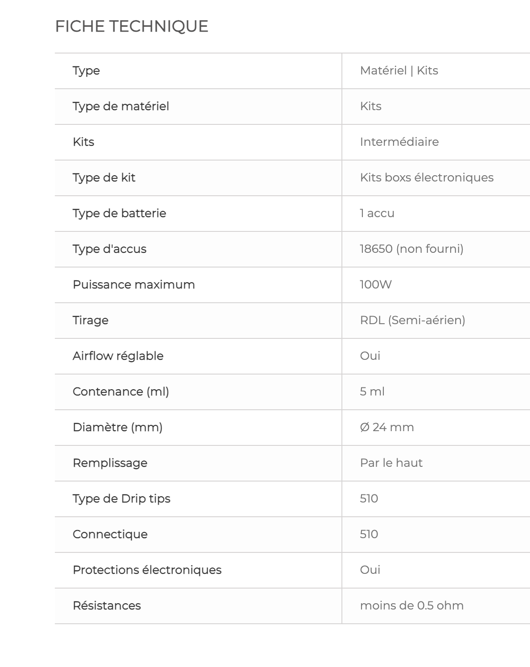Image resolution: width=530 pixels, height=667 pixels.
Task: Select the Puissance maximum label
Action: point(134,284)
